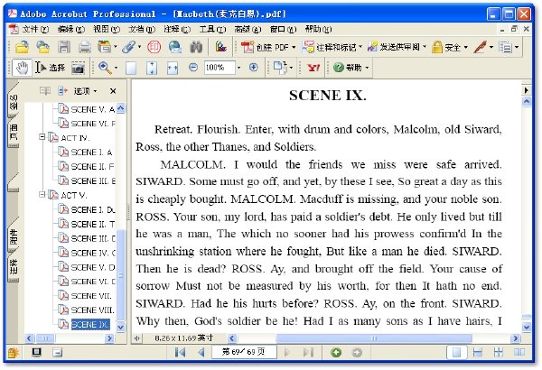Viewport: 542px width, 370px height.
Task: Click the paperclip attach file icon
Action: (x=128, y=47)
